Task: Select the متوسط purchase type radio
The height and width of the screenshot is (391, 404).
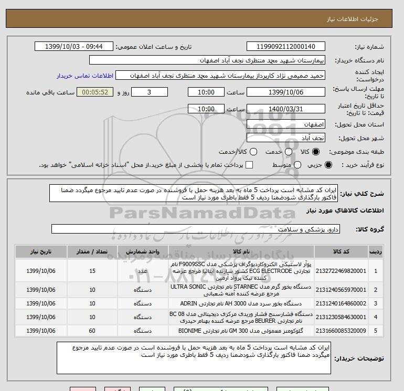Action: pyautogui.click(x=297, y=165)
